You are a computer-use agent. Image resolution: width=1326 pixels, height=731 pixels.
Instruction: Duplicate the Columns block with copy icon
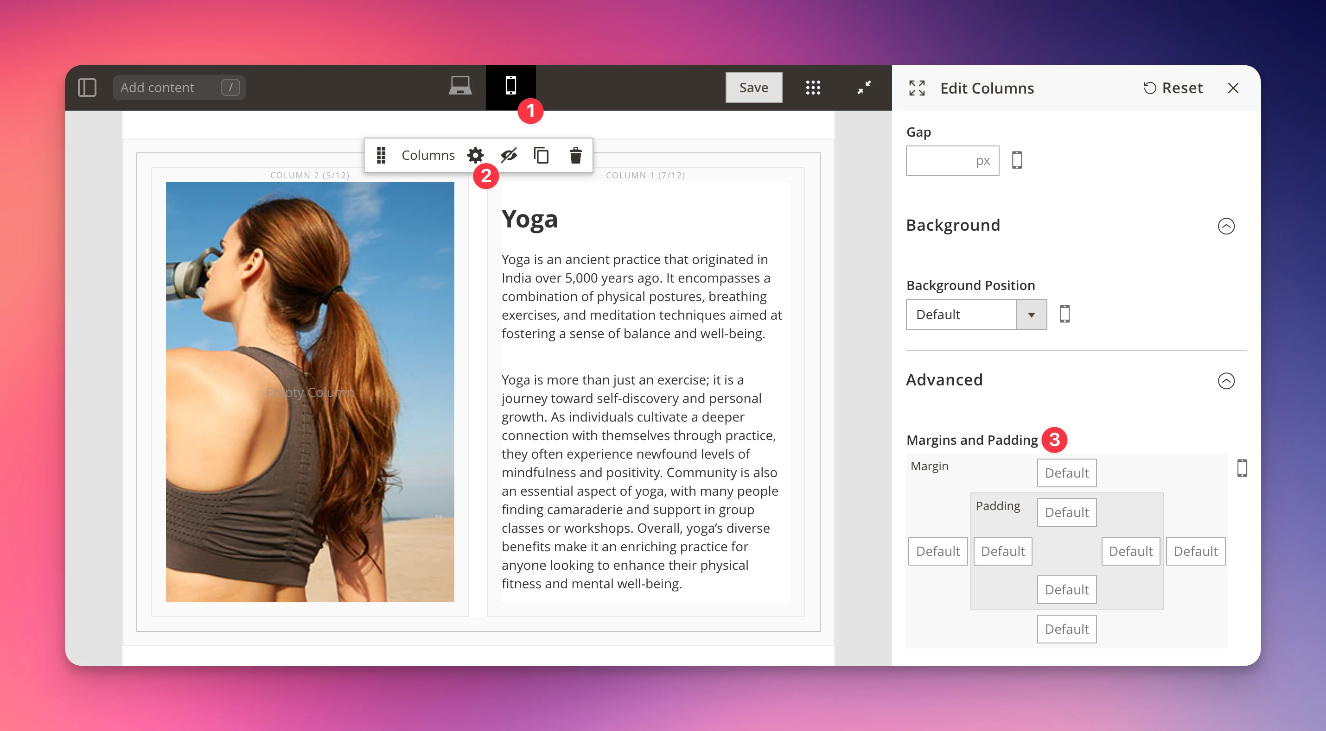coord(541,155)
